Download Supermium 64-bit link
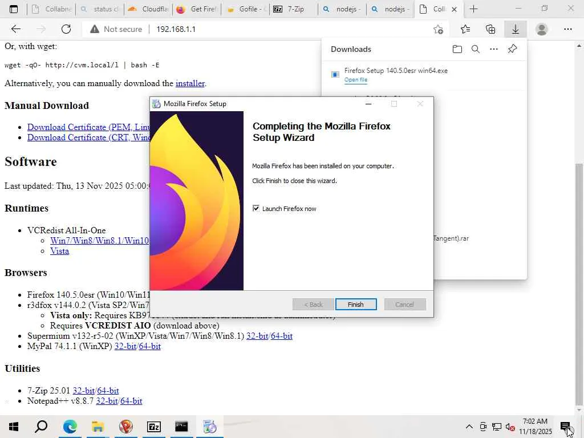This screenshot has width=584, height=438. tap(282, 336)
